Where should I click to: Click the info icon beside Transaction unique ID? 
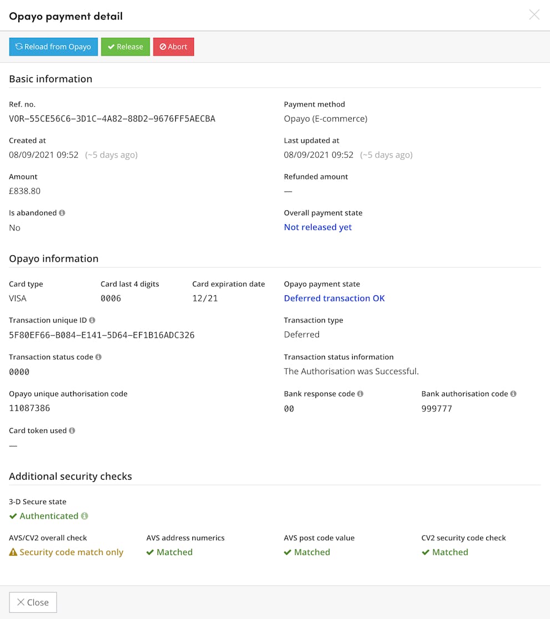pos(92,320)
